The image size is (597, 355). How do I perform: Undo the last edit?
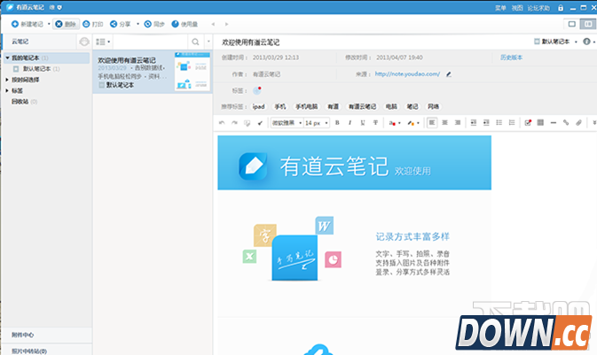pos(222,123)
